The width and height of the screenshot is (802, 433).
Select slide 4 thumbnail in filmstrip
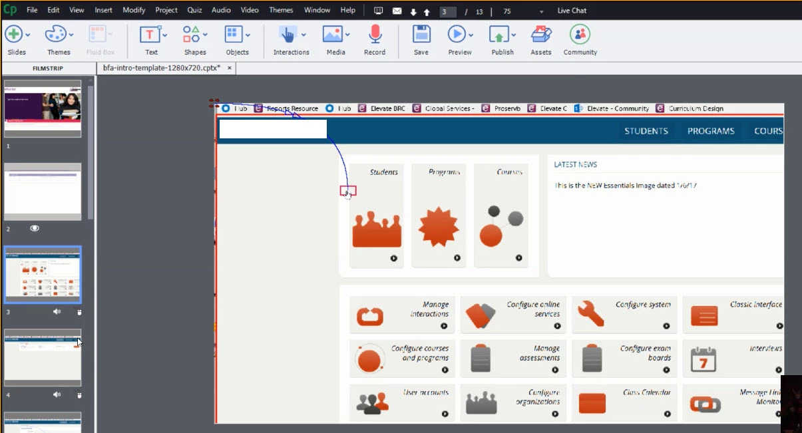point(43,358)
